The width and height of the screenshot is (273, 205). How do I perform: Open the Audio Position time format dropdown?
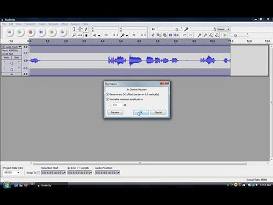119,173
